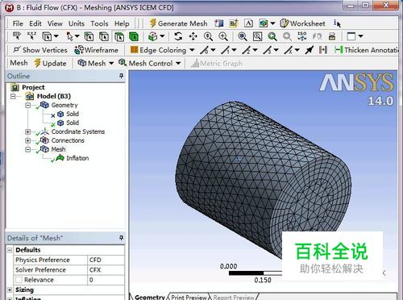Click Zoom To Fit icon
This screenshot has height=300, width=403.
pos(243,36)
